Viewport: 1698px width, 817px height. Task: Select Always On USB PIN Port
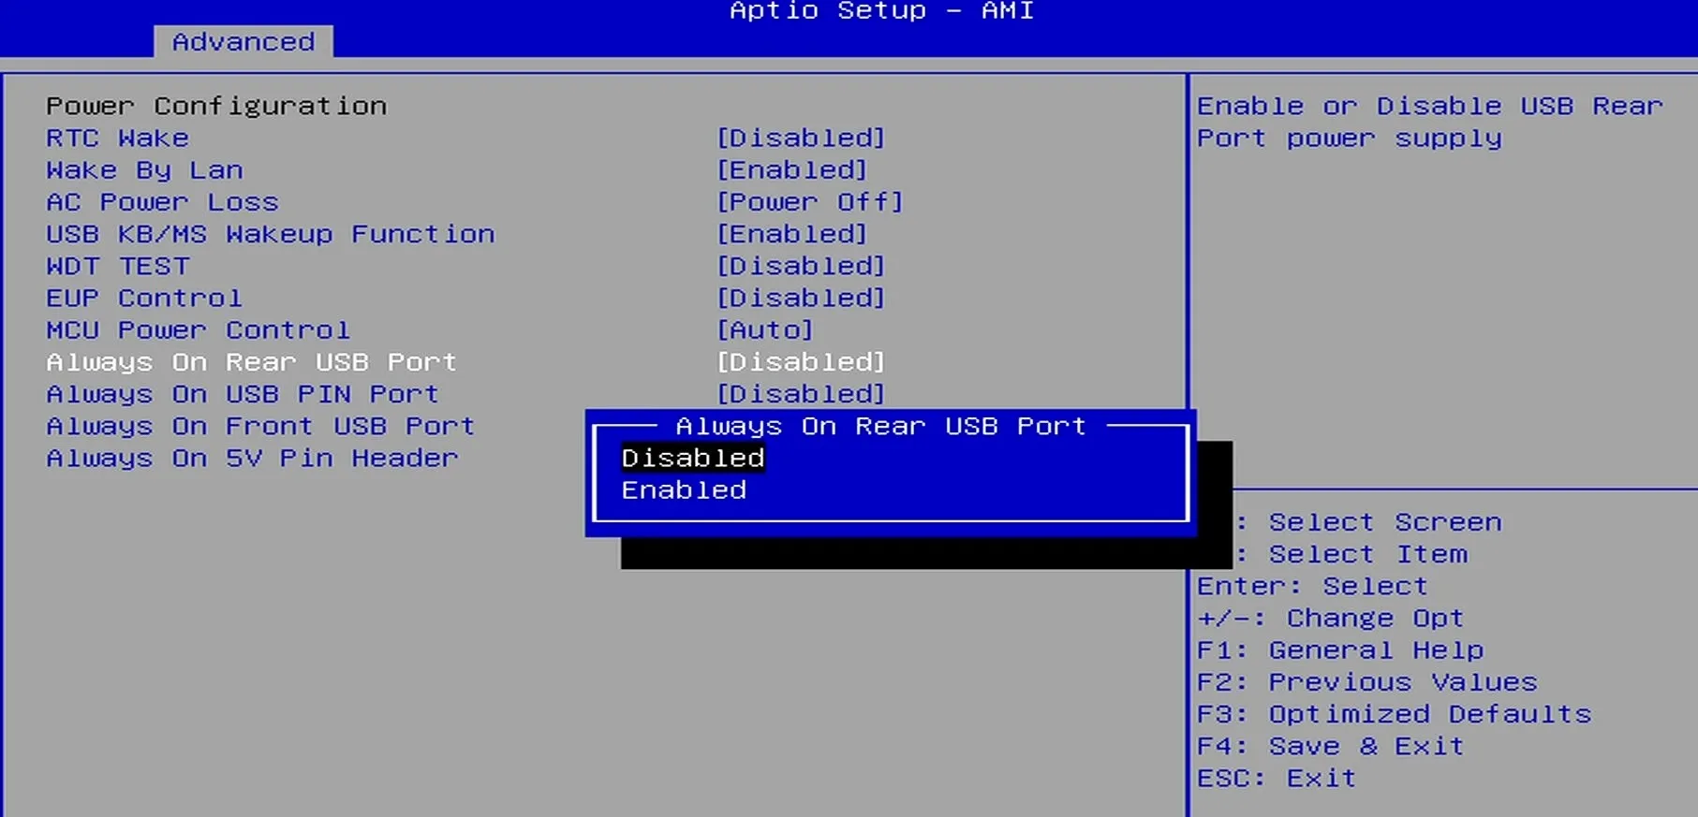coord(244,394)
